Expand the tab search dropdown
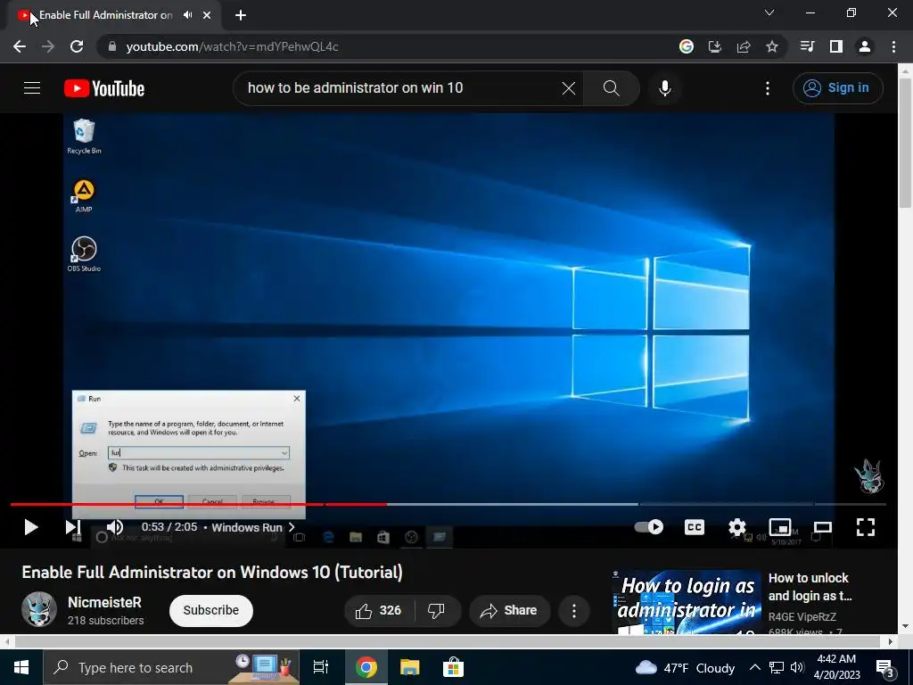 tap(769, 12)
